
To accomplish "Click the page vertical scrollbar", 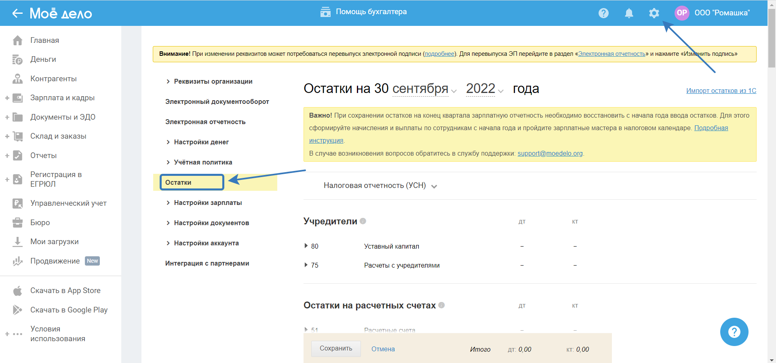I will 772,38.
